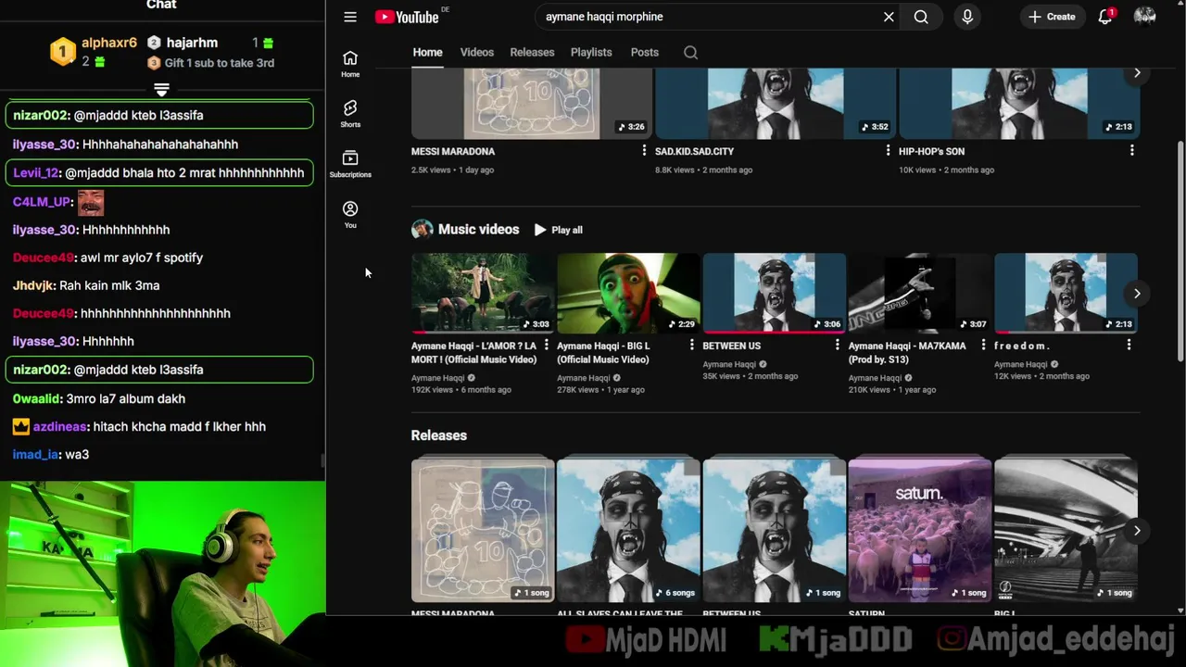Open the BIG L video title link
Screen dimensions: 1186x667
click(x=603, y=352)
